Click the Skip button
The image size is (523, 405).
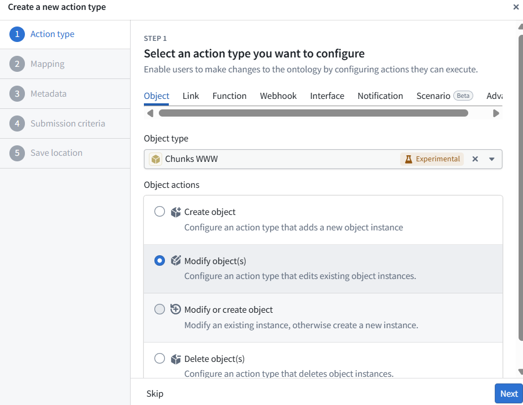tap(155, 394)
